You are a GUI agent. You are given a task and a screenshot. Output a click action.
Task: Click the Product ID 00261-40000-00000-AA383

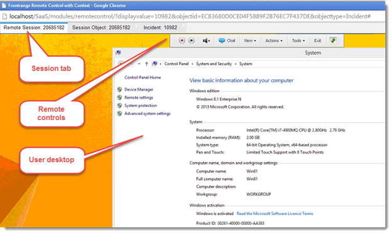coord(231,223)
